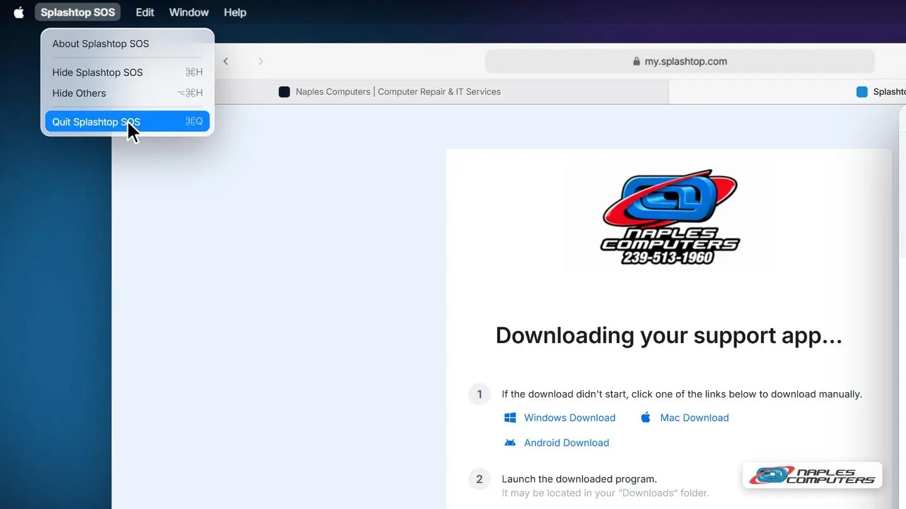Select the Splashtop browser tab
The image size is (906, 509).
[788, 92]
